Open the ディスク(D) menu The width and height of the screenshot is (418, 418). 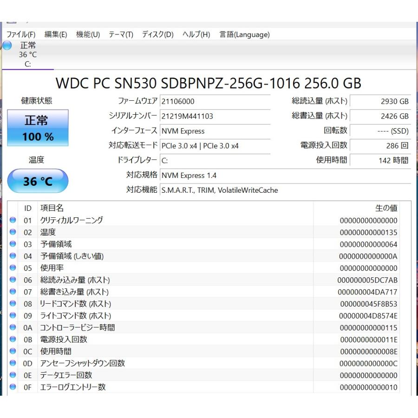(x=157, y=34)
